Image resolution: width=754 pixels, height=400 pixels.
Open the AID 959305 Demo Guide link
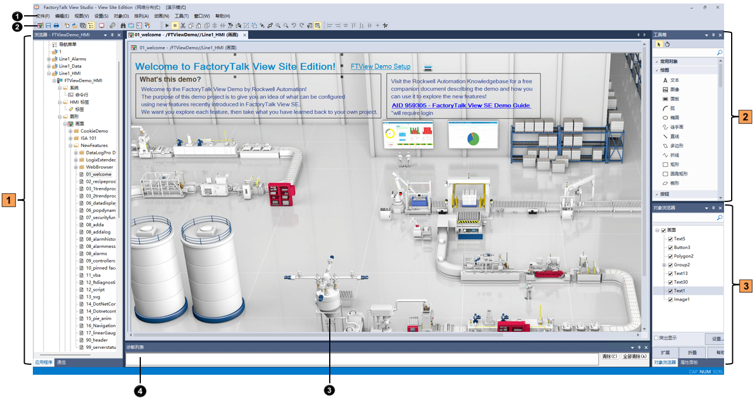(x=461, y=105)
